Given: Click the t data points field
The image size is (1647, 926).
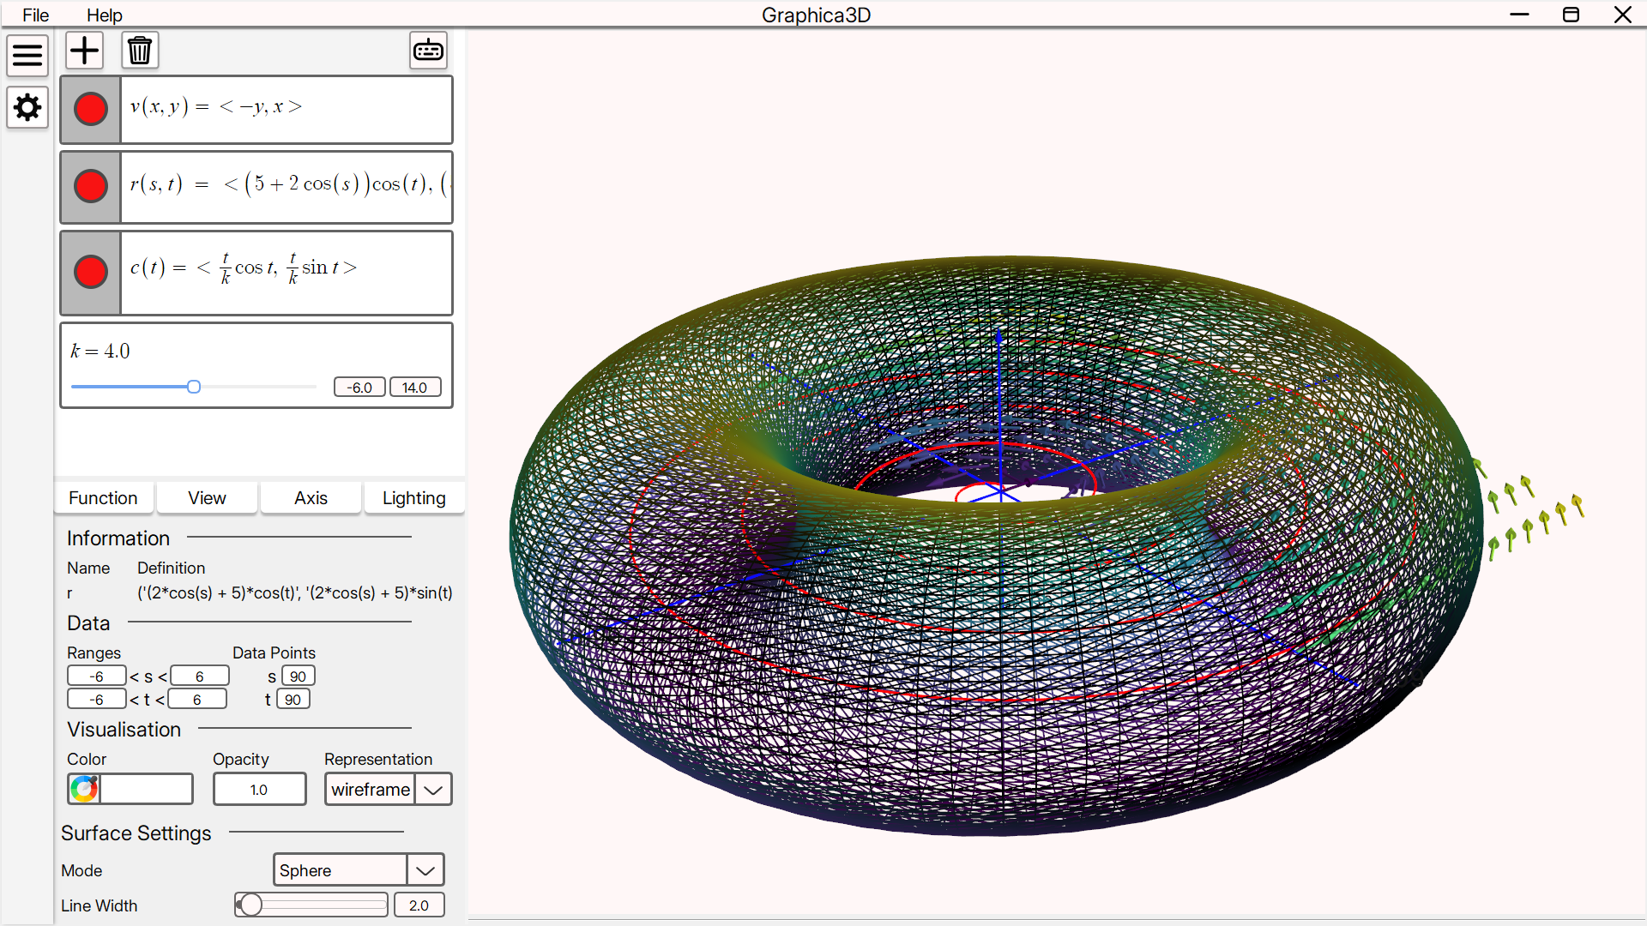Looking at the screenshot, I should point(293,700).
